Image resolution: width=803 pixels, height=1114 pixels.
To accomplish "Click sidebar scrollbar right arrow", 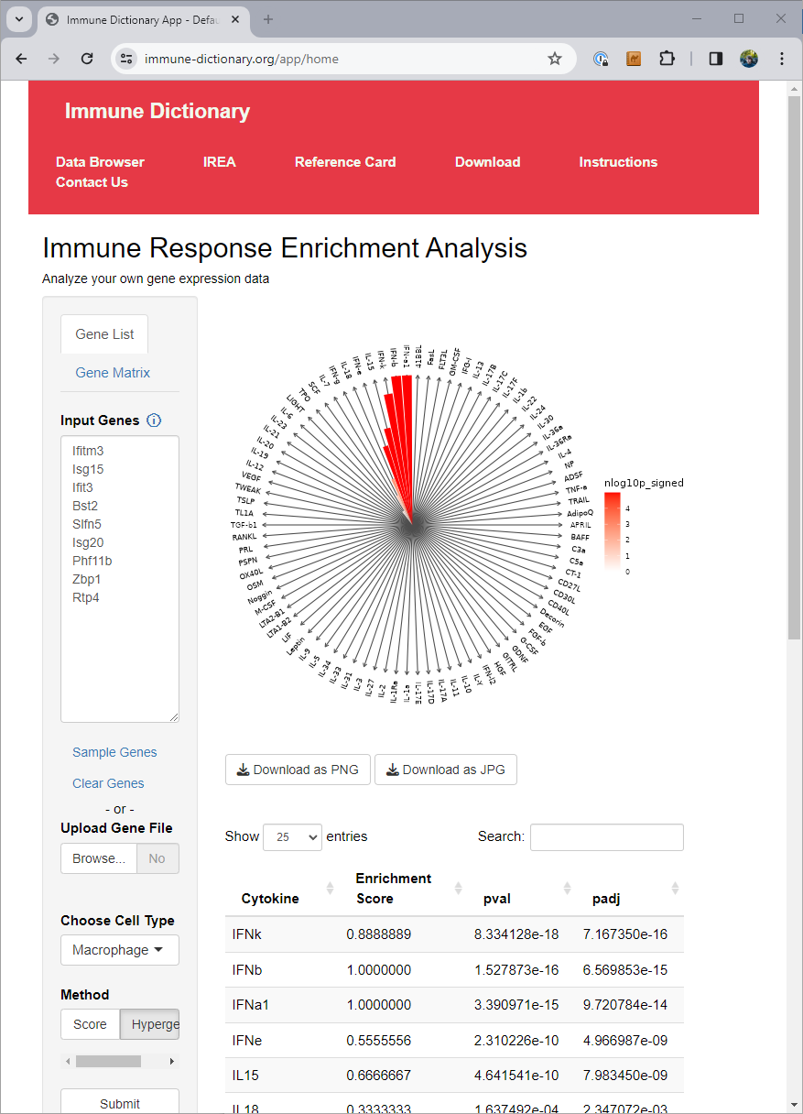I will 172,1061.
